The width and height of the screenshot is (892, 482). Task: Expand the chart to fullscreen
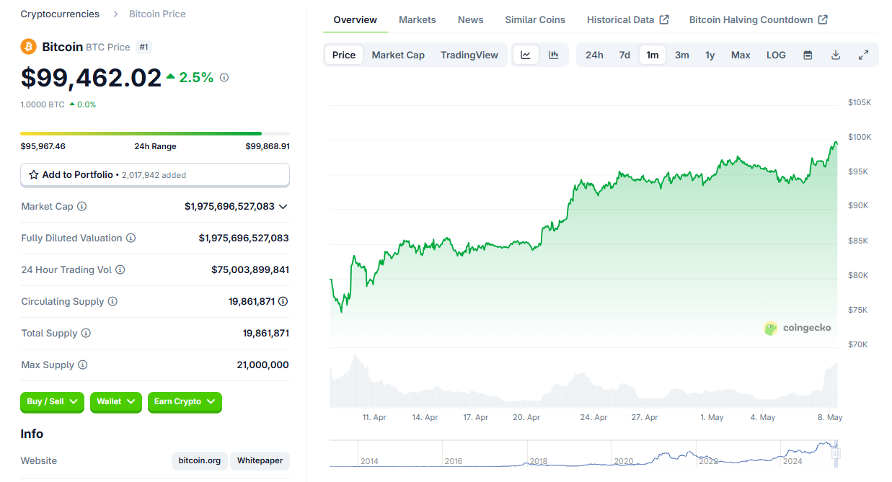pyautogui.click(x=864, y=55)
